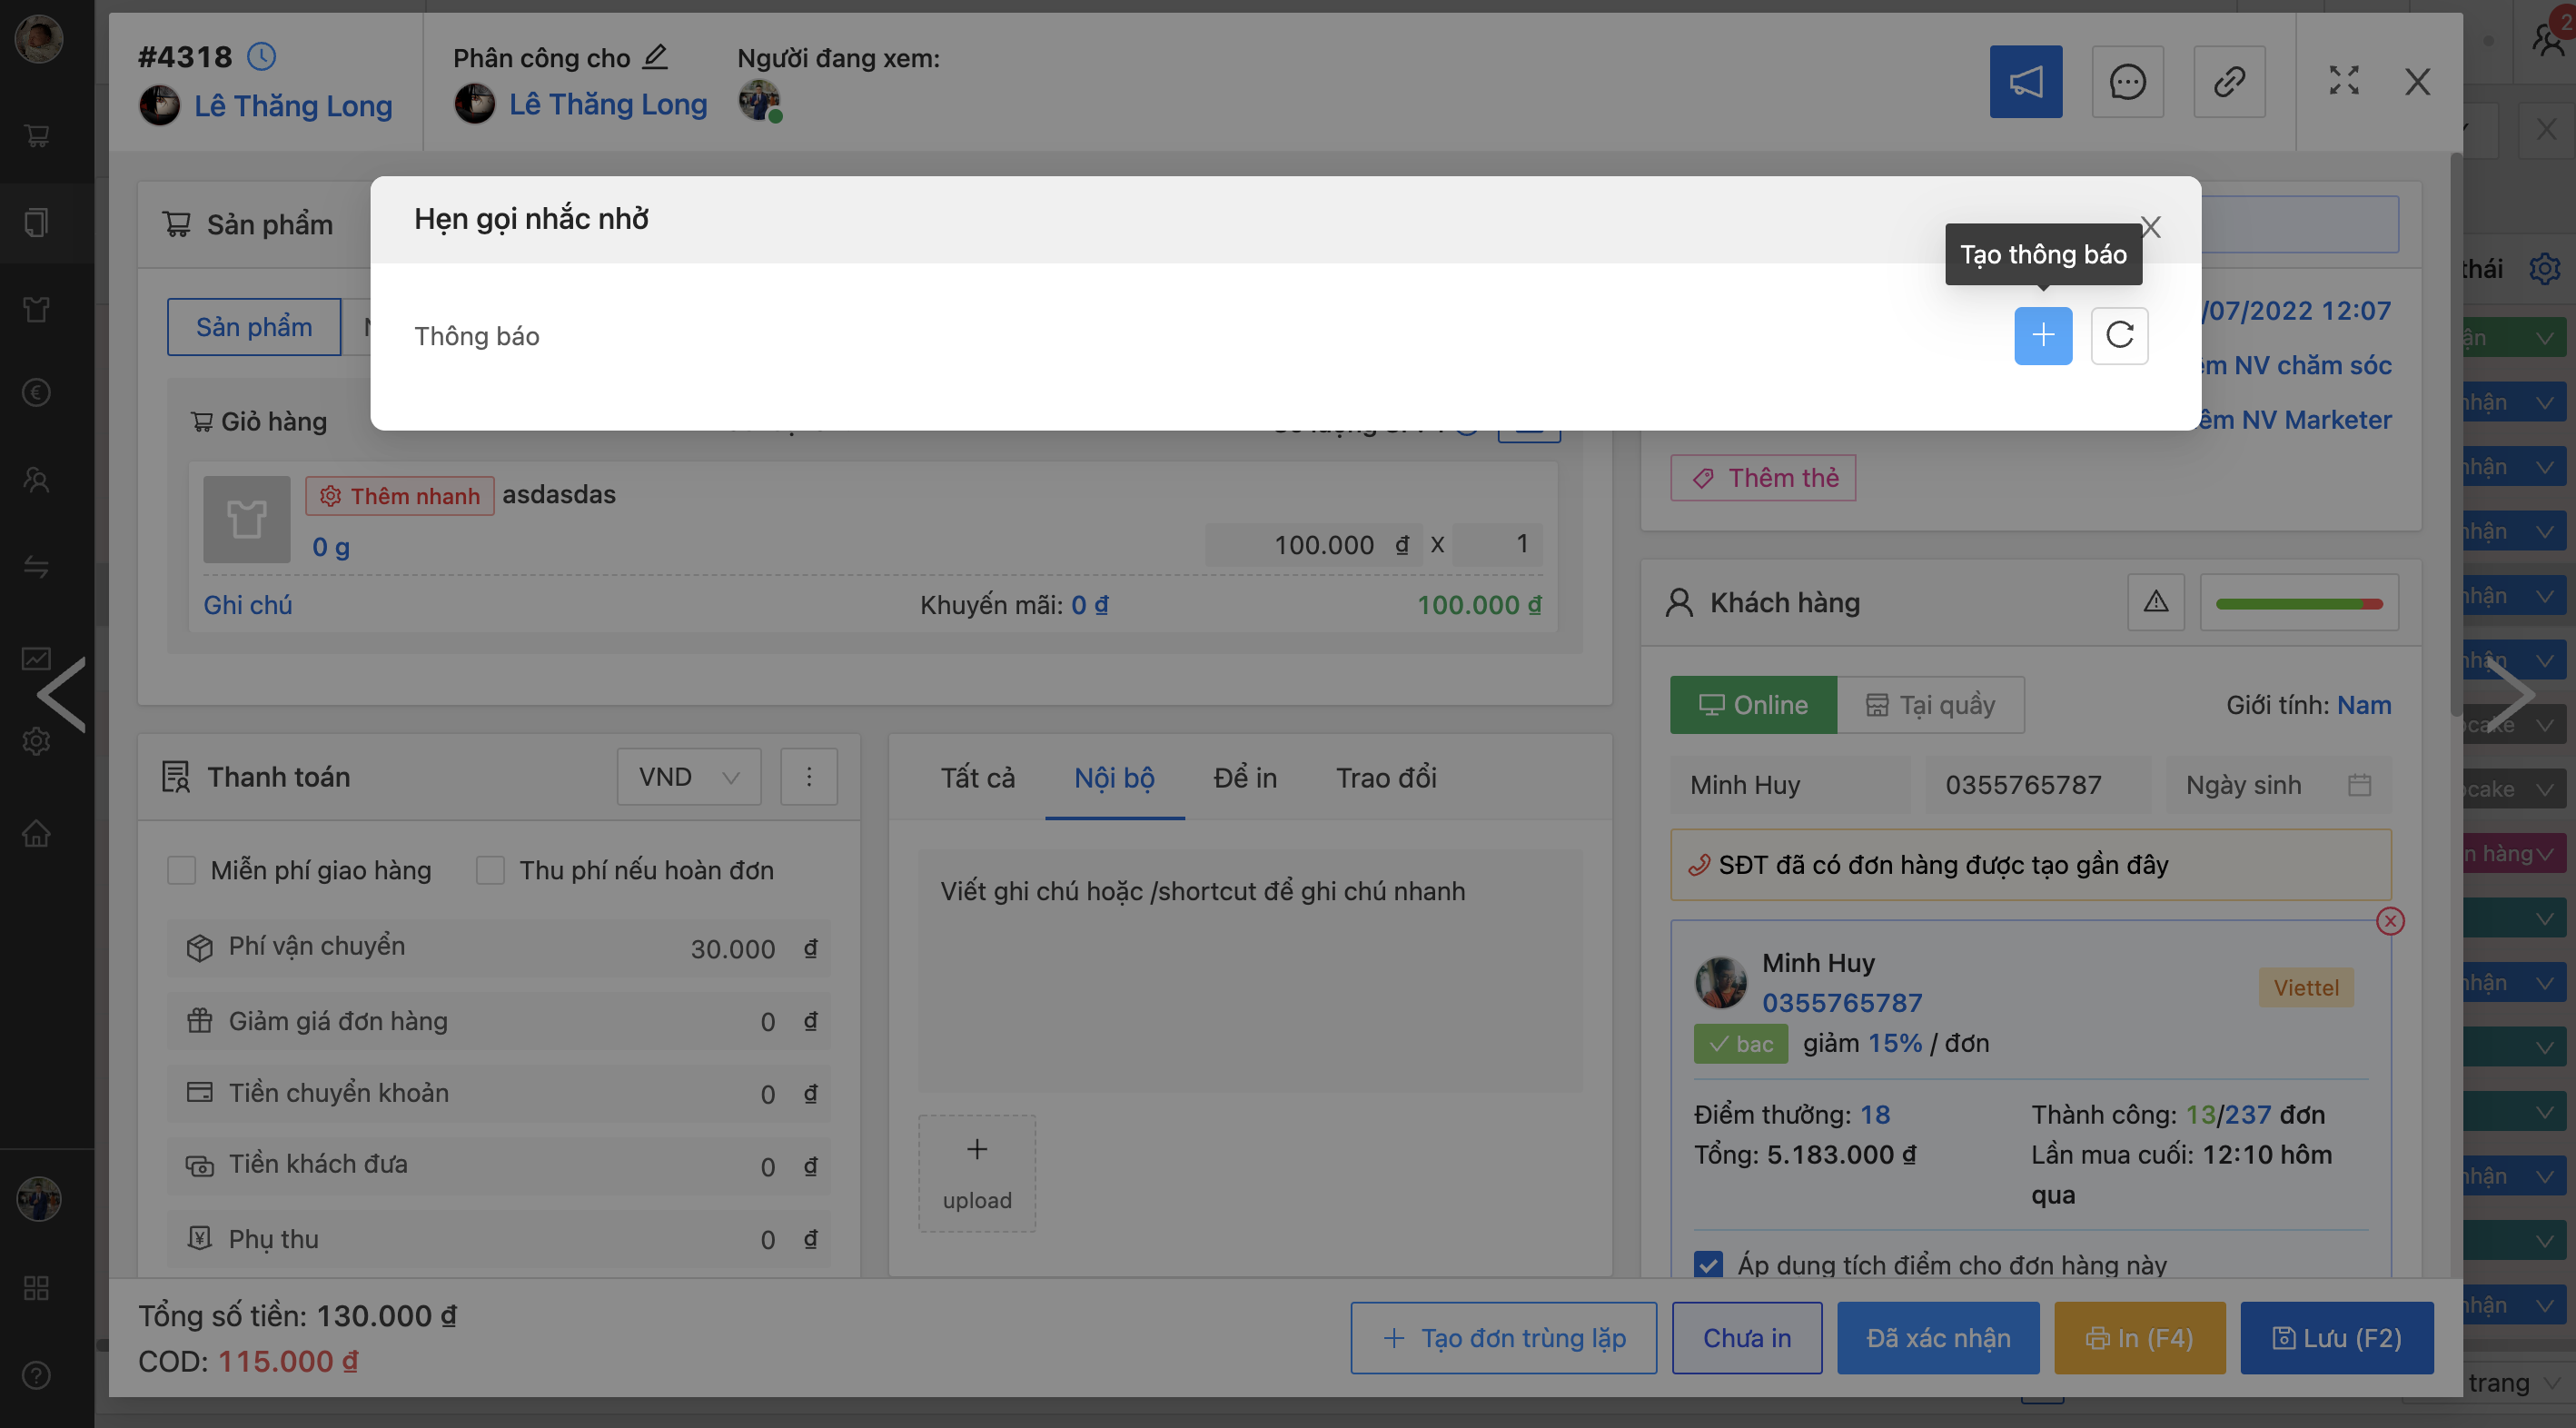This screenshot has height=1428, width=2576.
Task: Click the help question mark icon in sidebar
Action: [x=37, y=1375]
